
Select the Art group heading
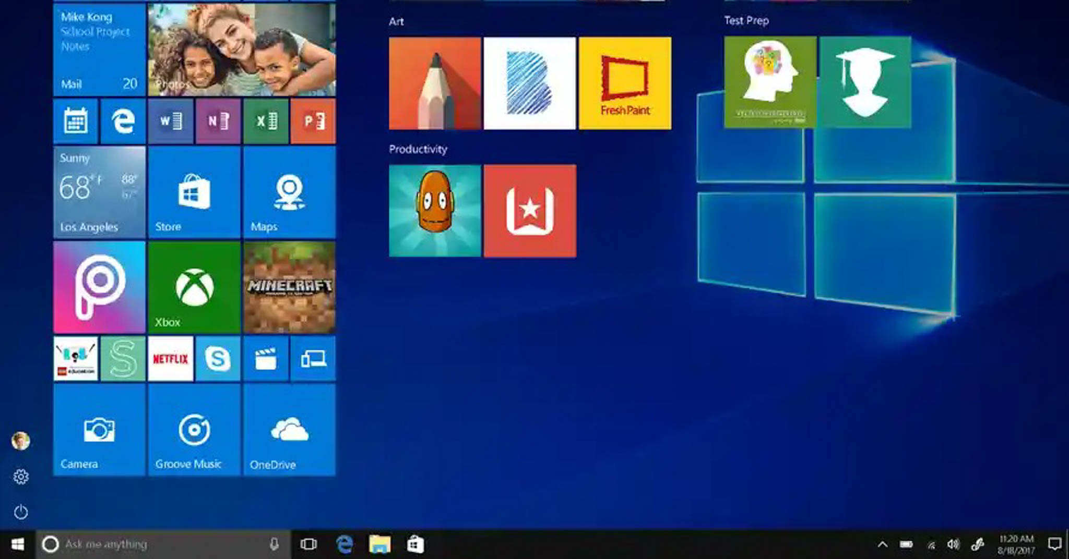pos(396,21)
